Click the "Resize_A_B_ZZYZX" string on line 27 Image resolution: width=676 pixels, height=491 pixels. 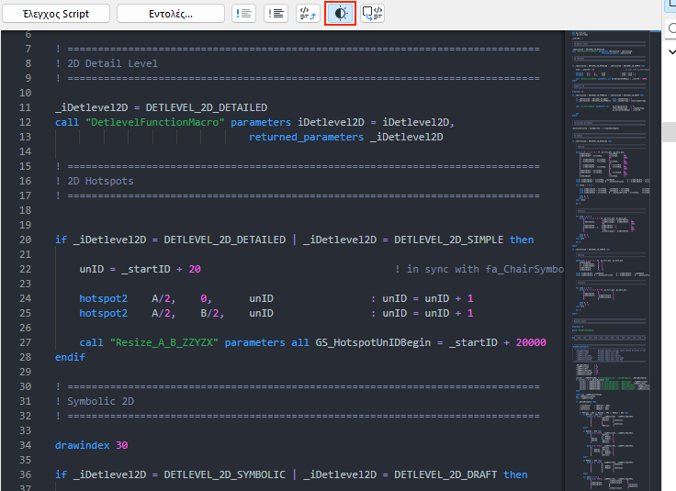[164, 342]
